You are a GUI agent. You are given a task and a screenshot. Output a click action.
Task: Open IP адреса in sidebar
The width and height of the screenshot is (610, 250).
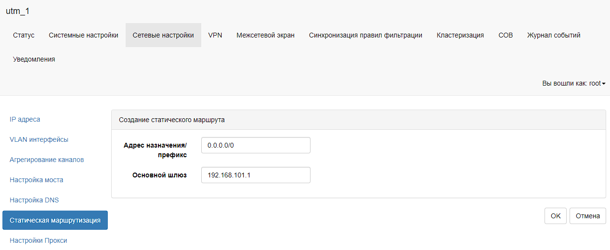tap(25, 119)
